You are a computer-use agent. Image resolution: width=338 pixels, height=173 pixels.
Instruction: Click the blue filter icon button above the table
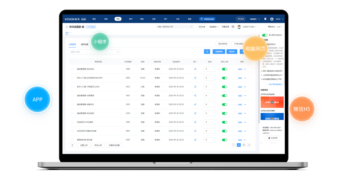coord(207,52)
